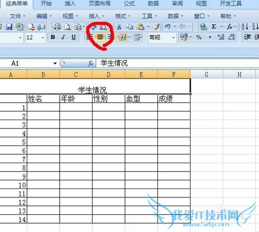
Task: Click the AutoSum sigma icon
Action: tap(214, 27)
